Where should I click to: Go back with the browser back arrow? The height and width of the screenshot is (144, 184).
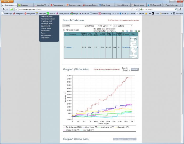(x=4, y=9)
